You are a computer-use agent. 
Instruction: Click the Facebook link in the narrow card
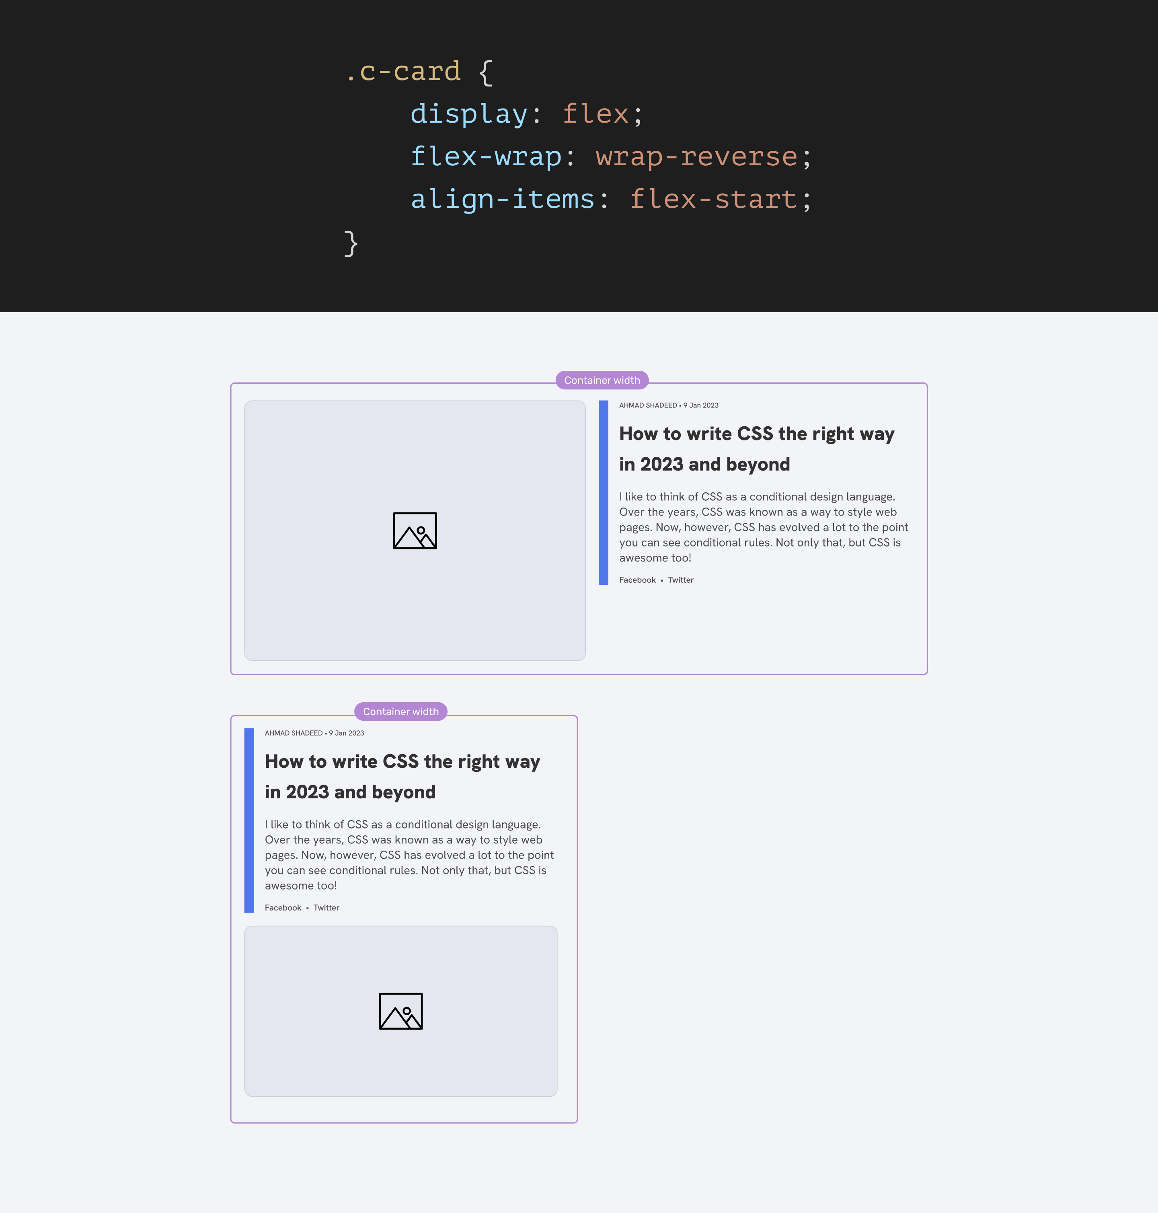click(283, 907)
